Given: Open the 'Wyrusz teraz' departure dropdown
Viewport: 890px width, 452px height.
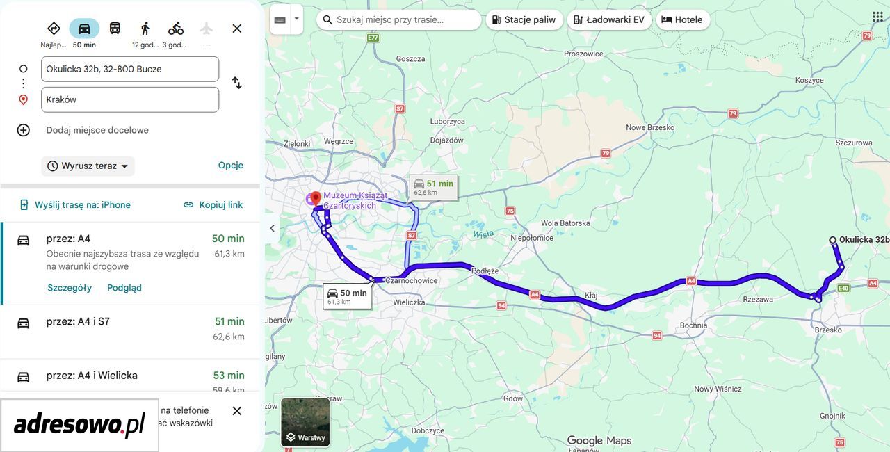Looking at the screenshot, I should [x=88, y=166].
